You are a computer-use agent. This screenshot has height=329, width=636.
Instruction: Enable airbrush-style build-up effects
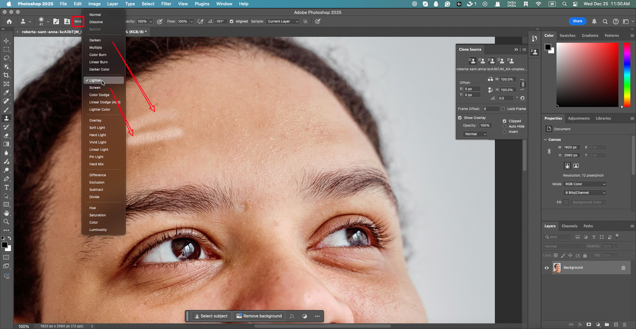point(200,21)
